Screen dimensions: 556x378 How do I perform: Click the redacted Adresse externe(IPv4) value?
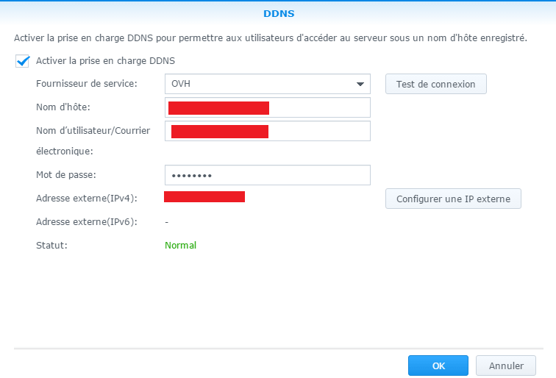(204, 196)
